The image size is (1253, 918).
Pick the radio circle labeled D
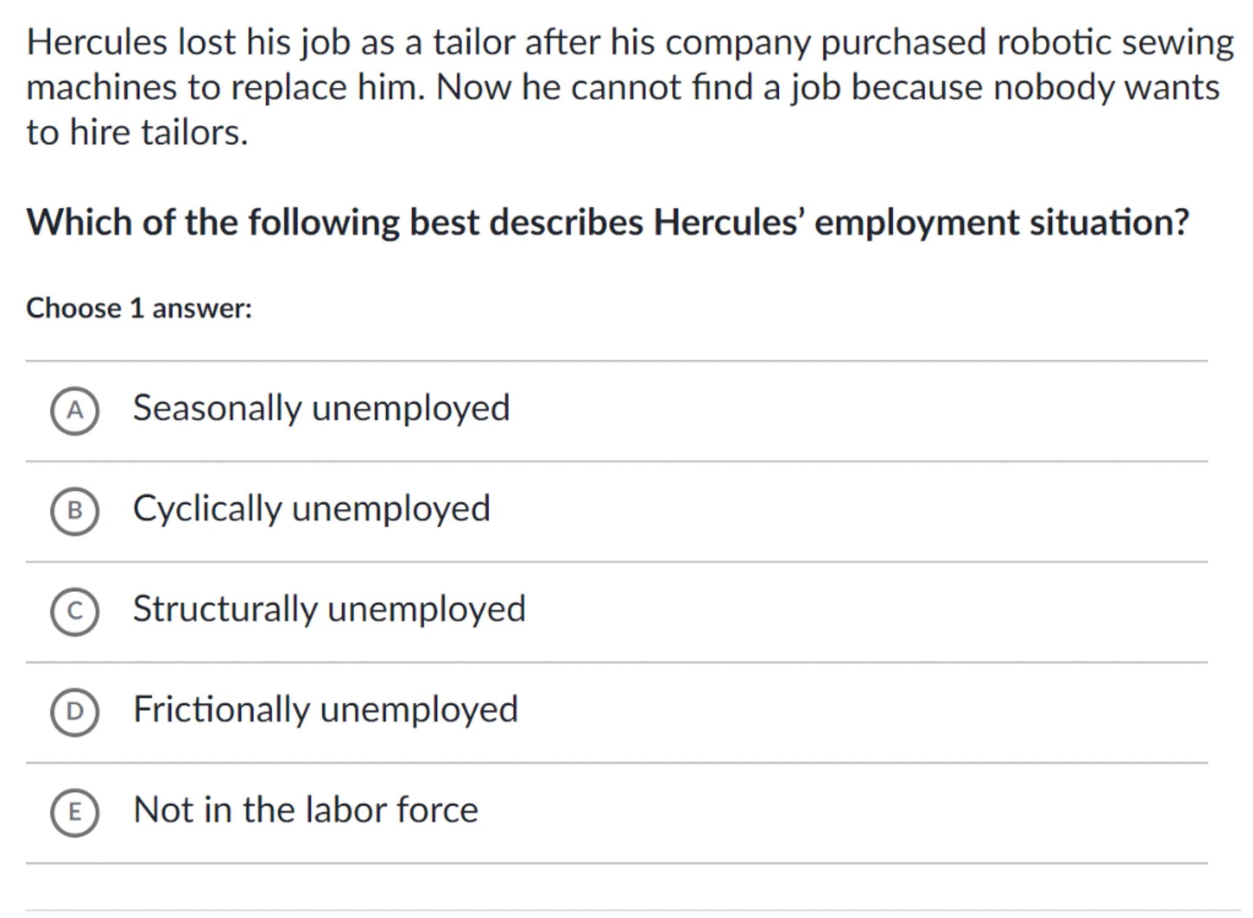click(75, 711)
